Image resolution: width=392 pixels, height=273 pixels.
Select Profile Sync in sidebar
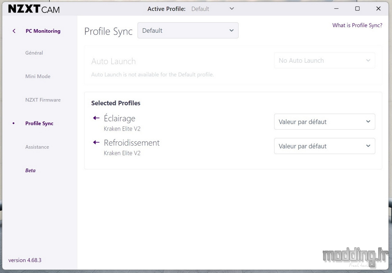[x=39, y=124]
